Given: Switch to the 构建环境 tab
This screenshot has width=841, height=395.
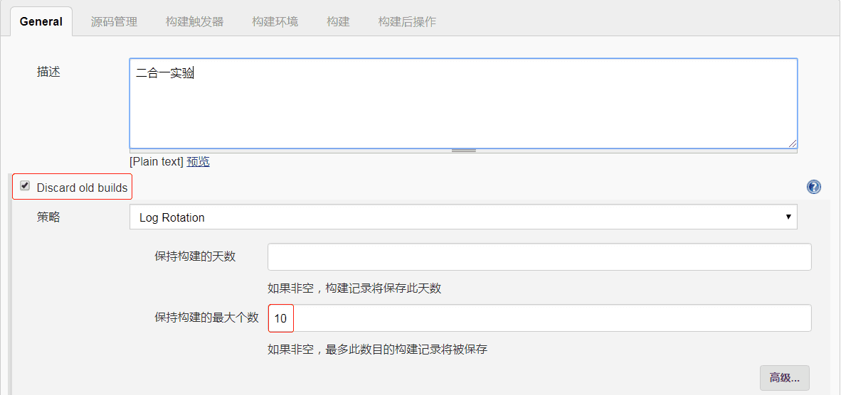Looking at the screenshot, I should (275, 22).
